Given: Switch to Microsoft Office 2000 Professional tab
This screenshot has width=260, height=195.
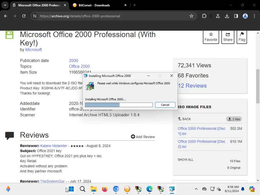Looking at the screenshot, I should coord(39,5).
